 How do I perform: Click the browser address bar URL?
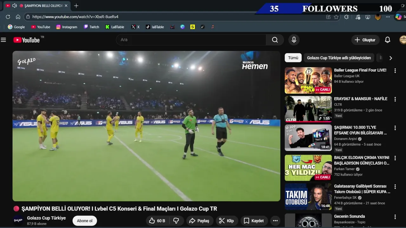[x=75, y=17]
